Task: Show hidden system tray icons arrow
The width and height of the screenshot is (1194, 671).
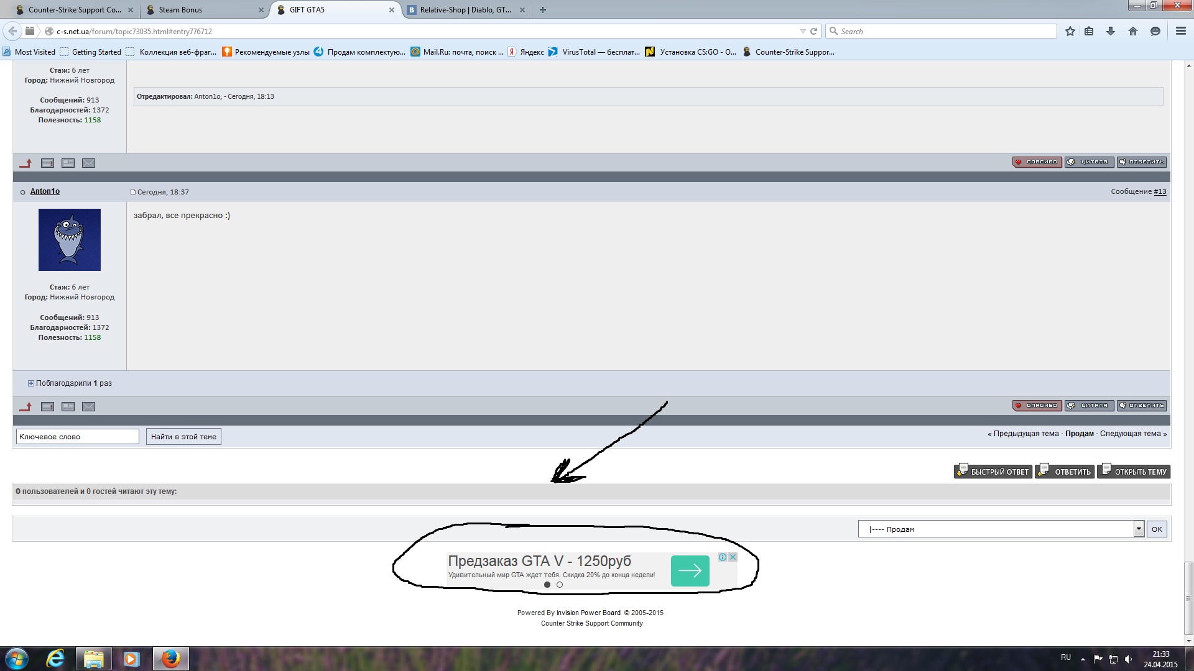Action: point(1083,659)
